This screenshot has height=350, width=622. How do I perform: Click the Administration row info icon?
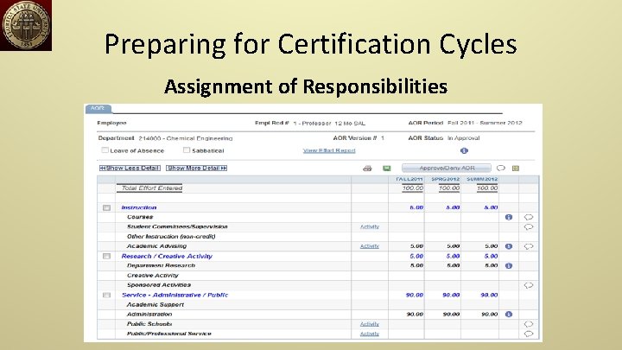pyautogui.click(x=509, y=315)
